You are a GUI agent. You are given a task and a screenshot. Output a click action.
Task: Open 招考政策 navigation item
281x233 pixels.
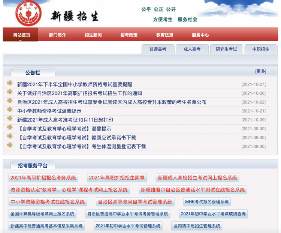coord(129,35)
